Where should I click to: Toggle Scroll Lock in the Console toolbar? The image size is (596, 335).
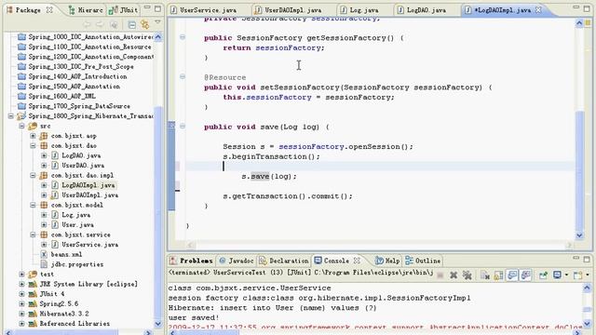[498, 275]
